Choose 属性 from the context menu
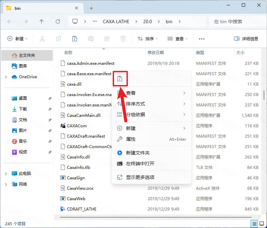This screenshot has height=228, width=267. 131,139
